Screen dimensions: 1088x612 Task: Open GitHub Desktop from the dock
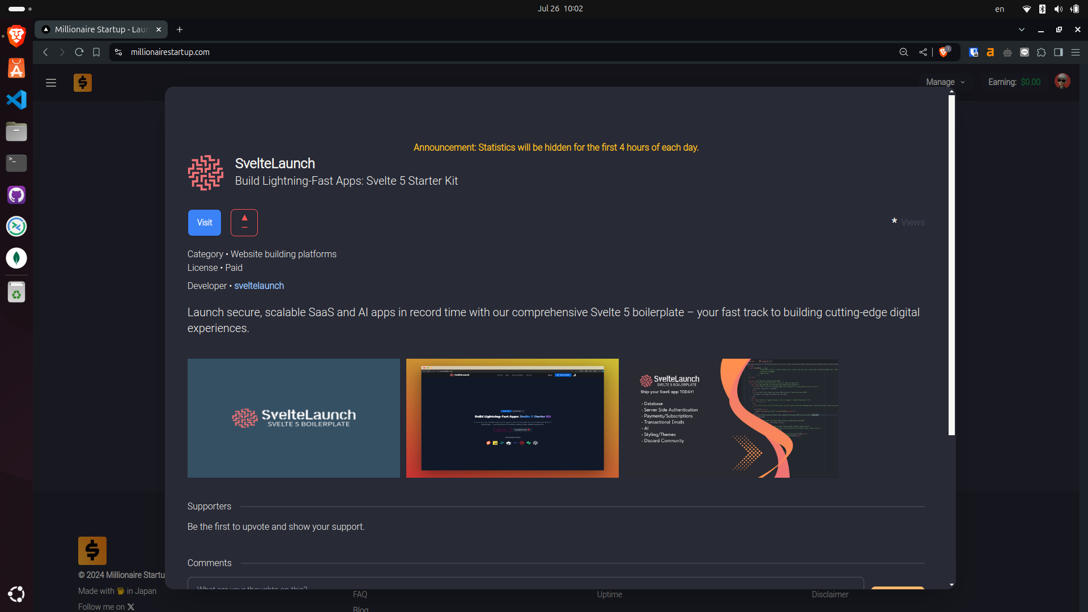(16, 195)
